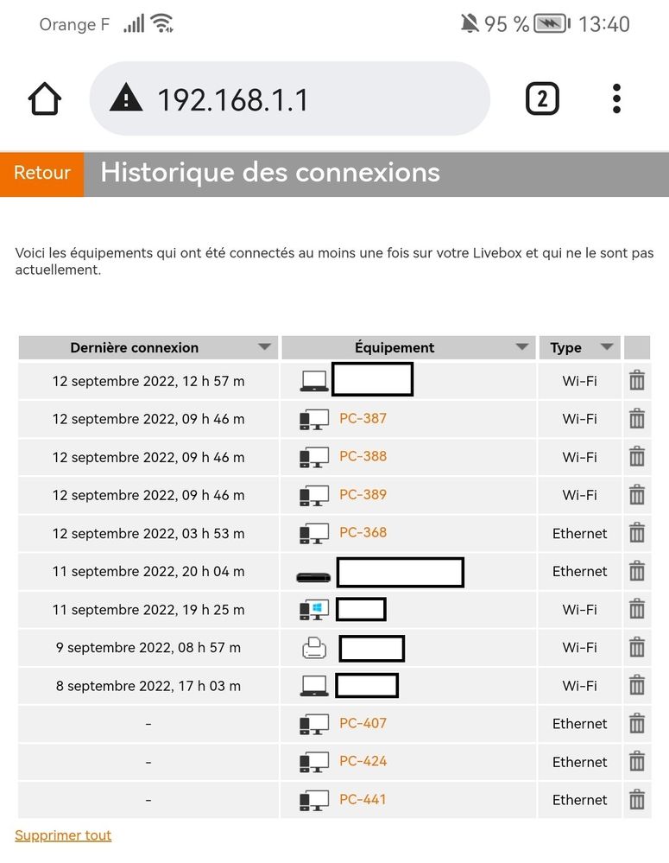Click the trash icon for PC-368
Image resolution: width=669 pixels, height=863 pixels.
tap(637, 533)
